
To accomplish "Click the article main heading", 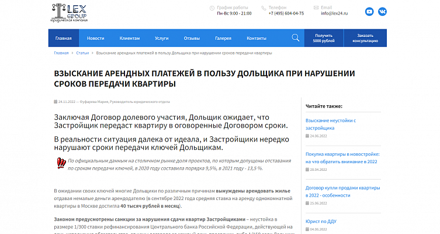I will 205,78.
